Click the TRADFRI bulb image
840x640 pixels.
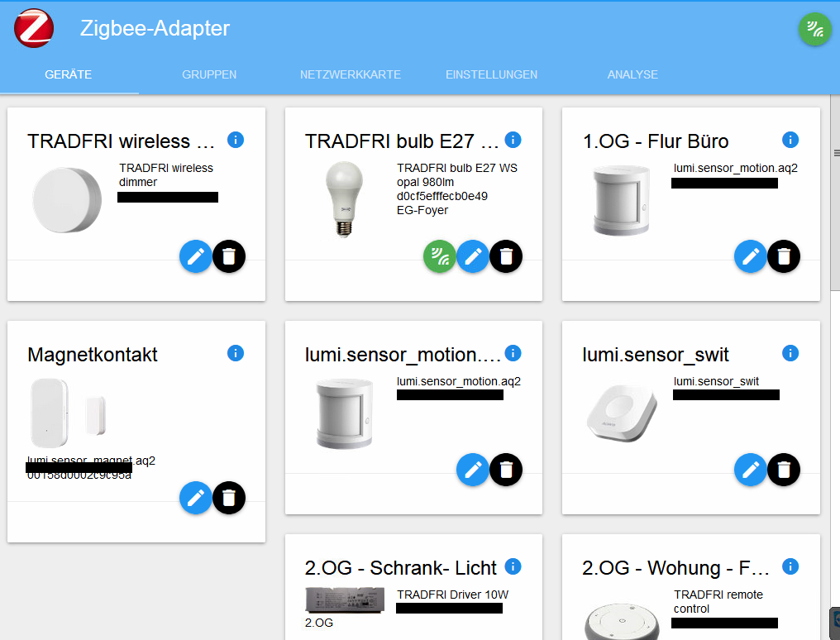(x=345, y=200)
